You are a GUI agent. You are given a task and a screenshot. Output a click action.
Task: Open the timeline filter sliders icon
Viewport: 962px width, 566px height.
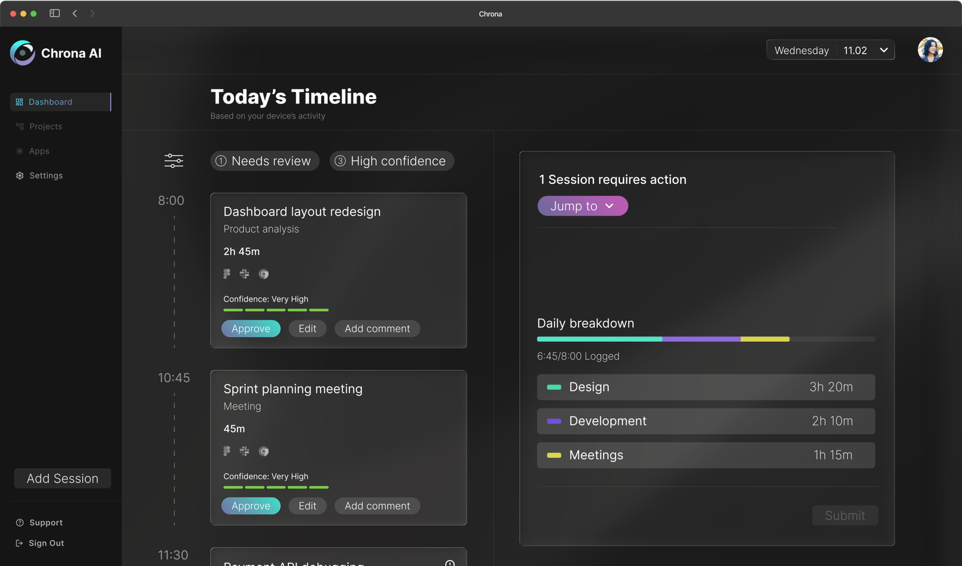pos(174,160)
